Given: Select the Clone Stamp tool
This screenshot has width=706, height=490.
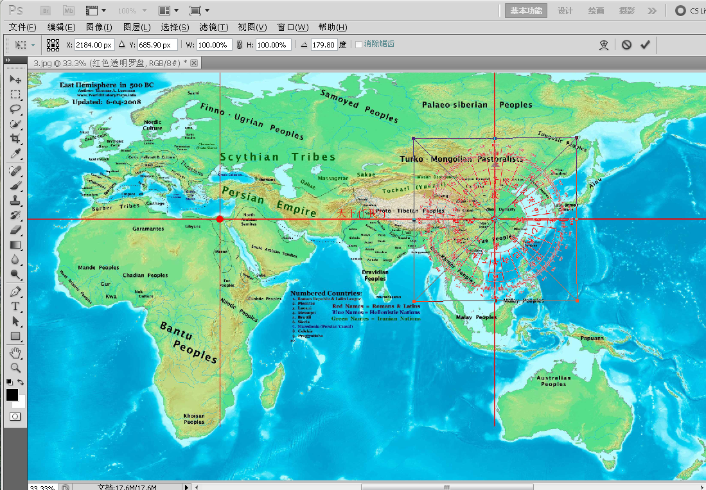Looking at the screenshot, I should tap(15, 200).
